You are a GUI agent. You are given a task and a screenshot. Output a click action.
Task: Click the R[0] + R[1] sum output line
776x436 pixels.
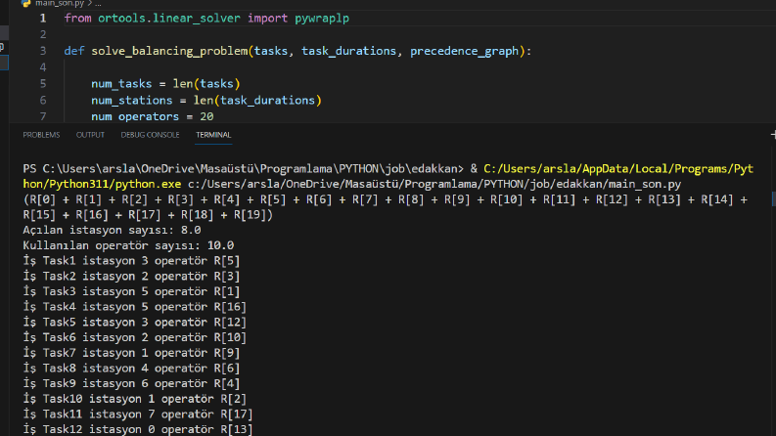(385, 199)
